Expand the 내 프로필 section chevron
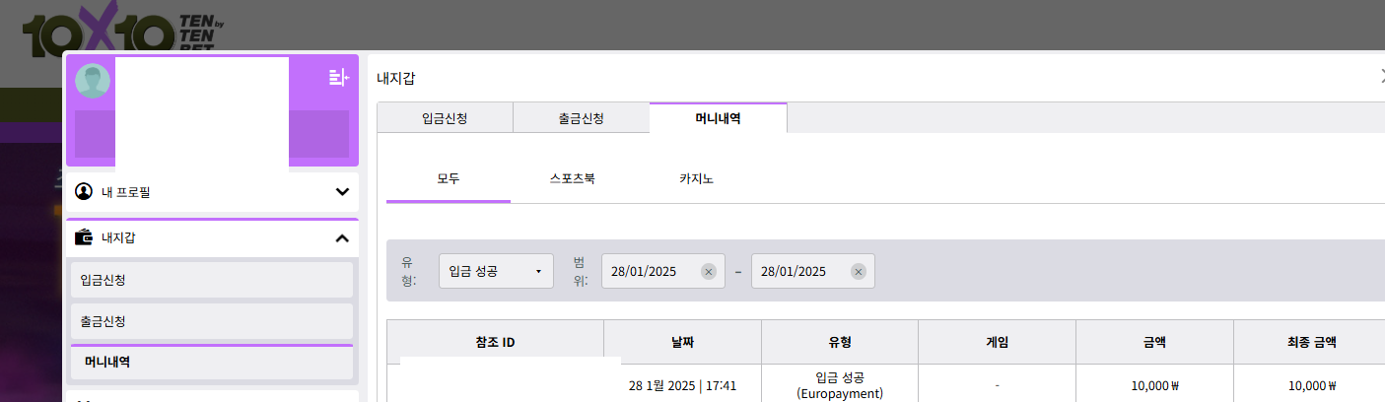This screenshot has width=1385, height=402. [342, 192]
